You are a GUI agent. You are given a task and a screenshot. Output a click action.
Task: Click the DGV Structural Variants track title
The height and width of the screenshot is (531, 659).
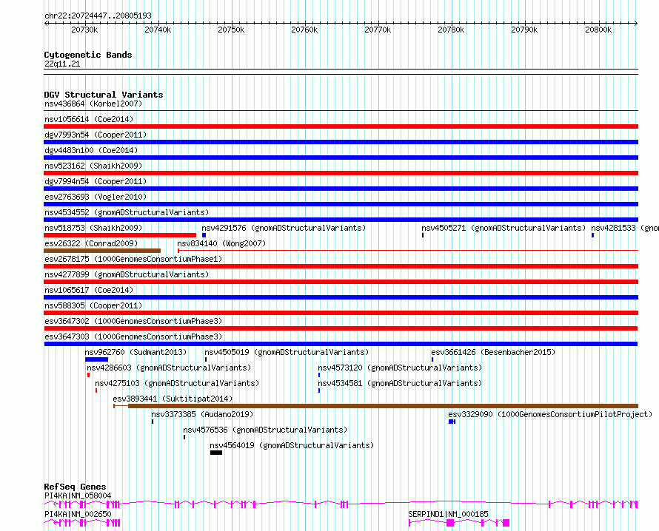[104, 95]
